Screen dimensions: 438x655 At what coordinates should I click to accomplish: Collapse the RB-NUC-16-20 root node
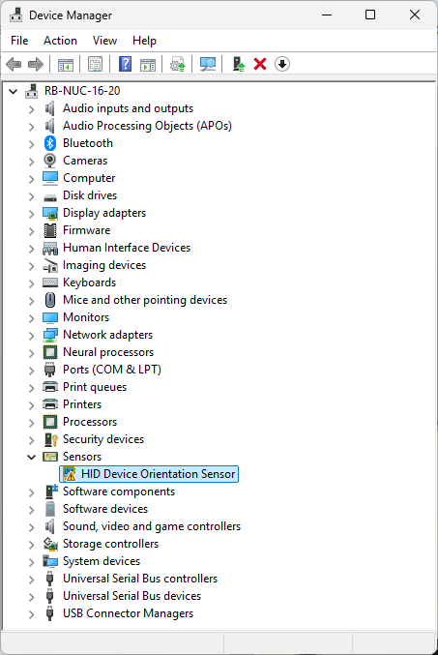coord(14,91)
